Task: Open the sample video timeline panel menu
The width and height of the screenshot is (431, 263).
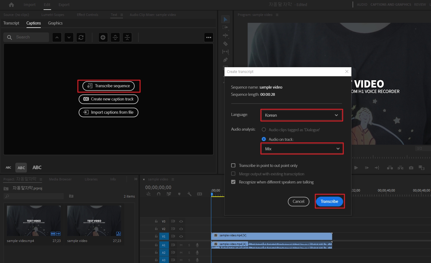Action: tap(173, 179)
